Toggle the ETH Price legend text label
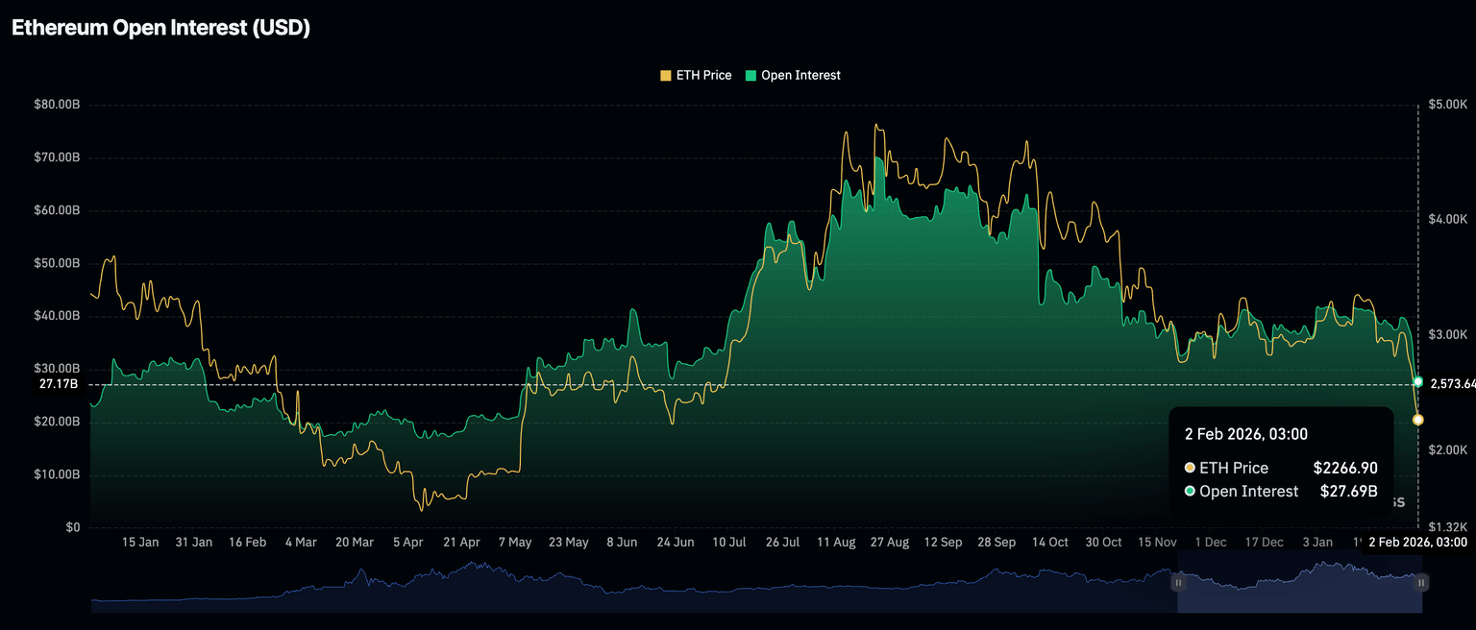The width and height of the screenshot is (1476, 630). click(x=703, y=75)
